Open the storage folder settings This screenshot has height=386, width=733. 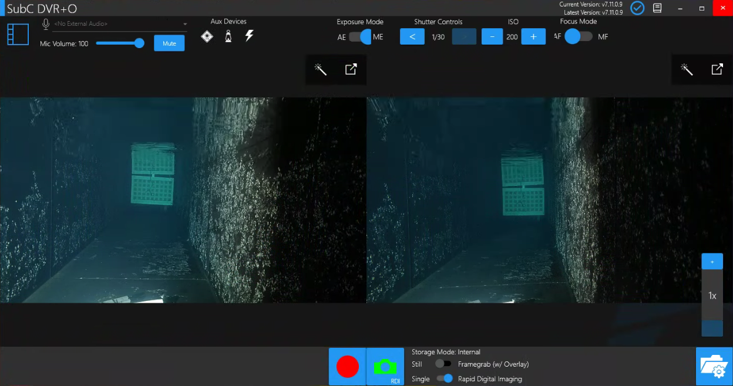pos(714,367)
